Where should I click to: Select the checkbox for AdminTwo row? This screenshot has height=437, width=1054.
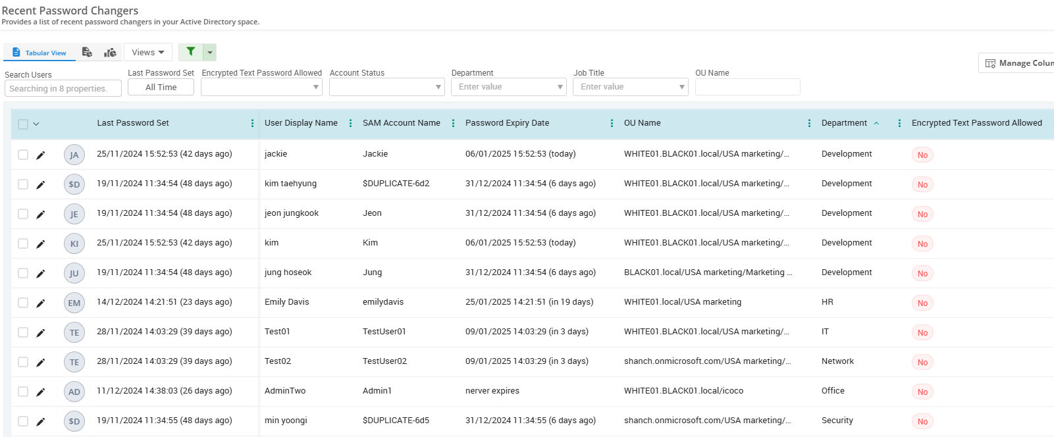[23, 392]
